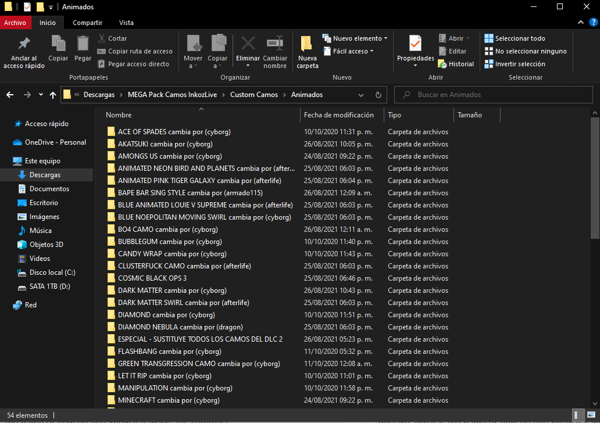Image resolution: width=600 pixels, height=423 pixels.
Task: Select OneDrive - Personal in sidebar
Action: (x=49, y=142)
